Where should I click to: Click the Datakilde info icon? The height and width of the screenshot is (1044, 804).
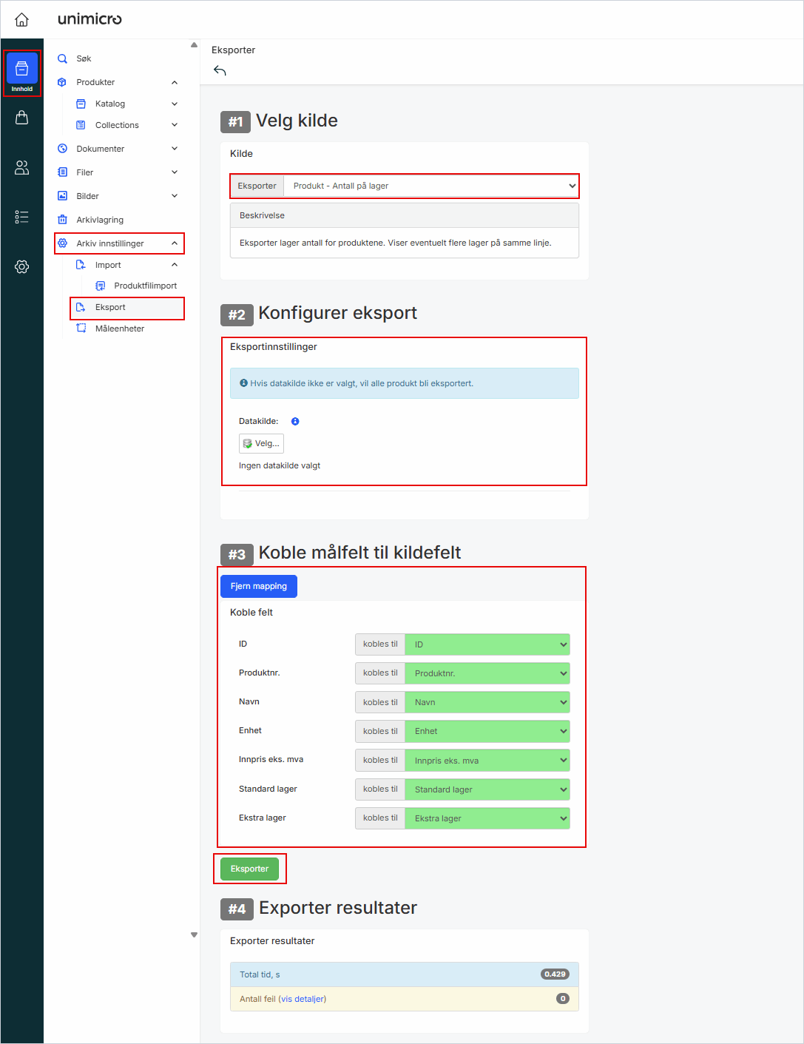point(295,422)
